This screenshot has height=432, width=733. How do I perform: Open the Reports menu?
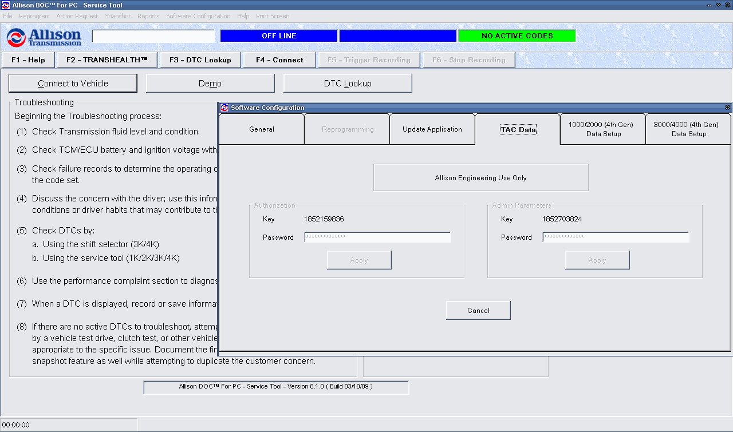point(148,16)
